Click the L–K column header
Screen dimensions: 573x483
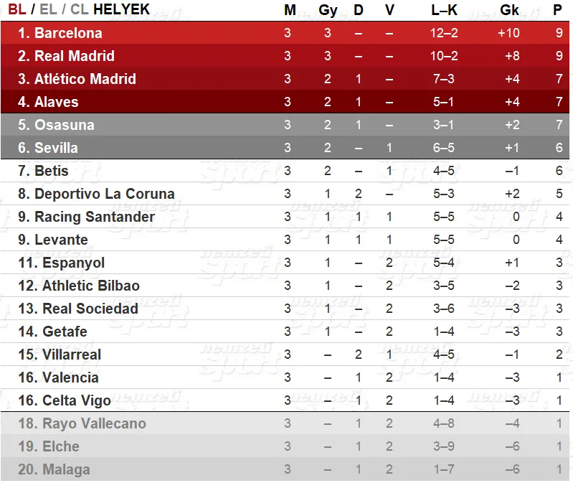point(444,10)
